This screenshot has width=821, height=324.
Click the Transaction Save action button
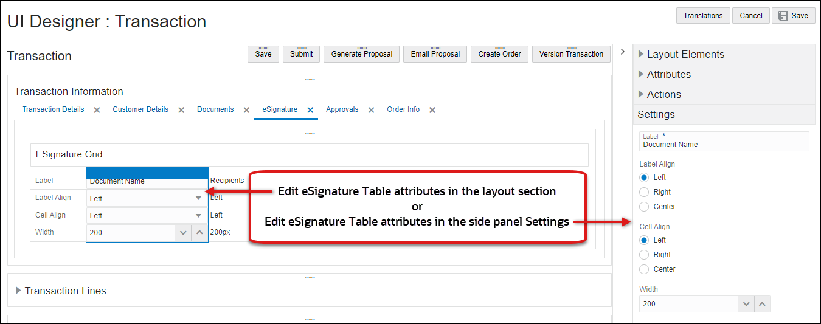tap(263, 54)
